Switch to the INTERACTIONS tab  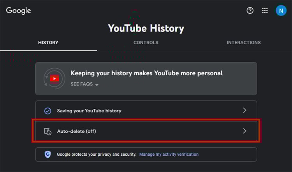pyautogui.click(x=244, y=43)
